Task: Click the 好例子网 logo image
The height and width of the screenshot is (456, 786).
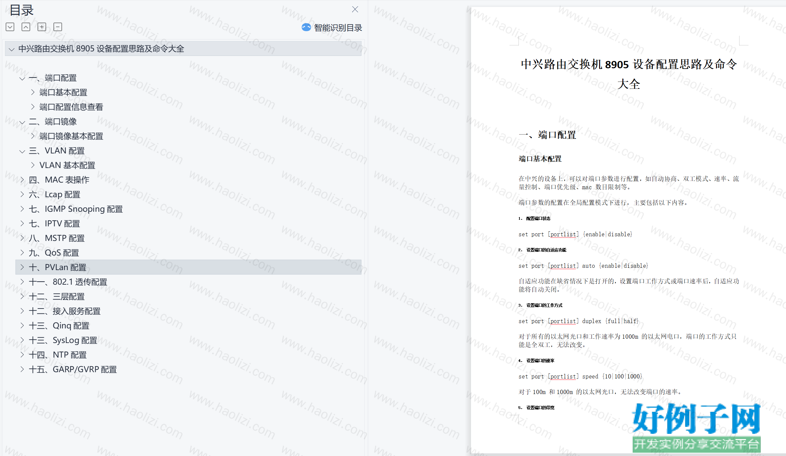Action: point(696,427)
